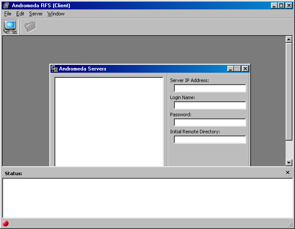Open the Edit menu

coord(20,14)
